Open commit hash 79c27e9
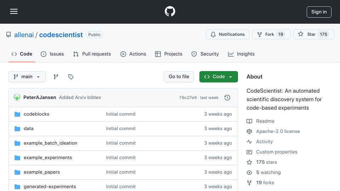The height and width of the screenshot is (191, 340). pos(188,98)
